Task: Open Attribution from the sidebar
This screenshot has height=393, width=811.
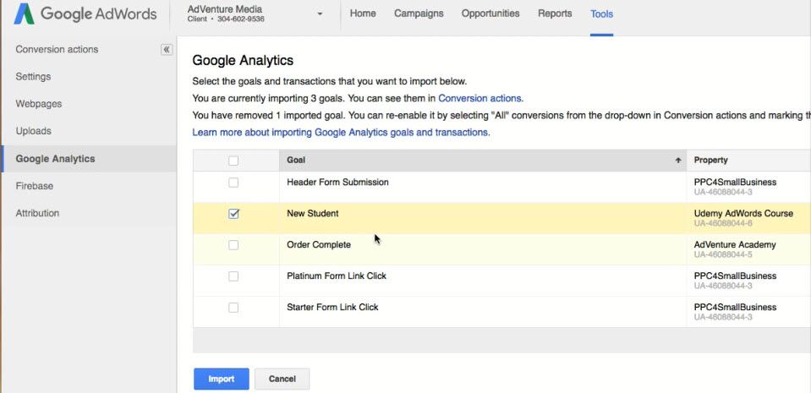Action: (37, 213)
